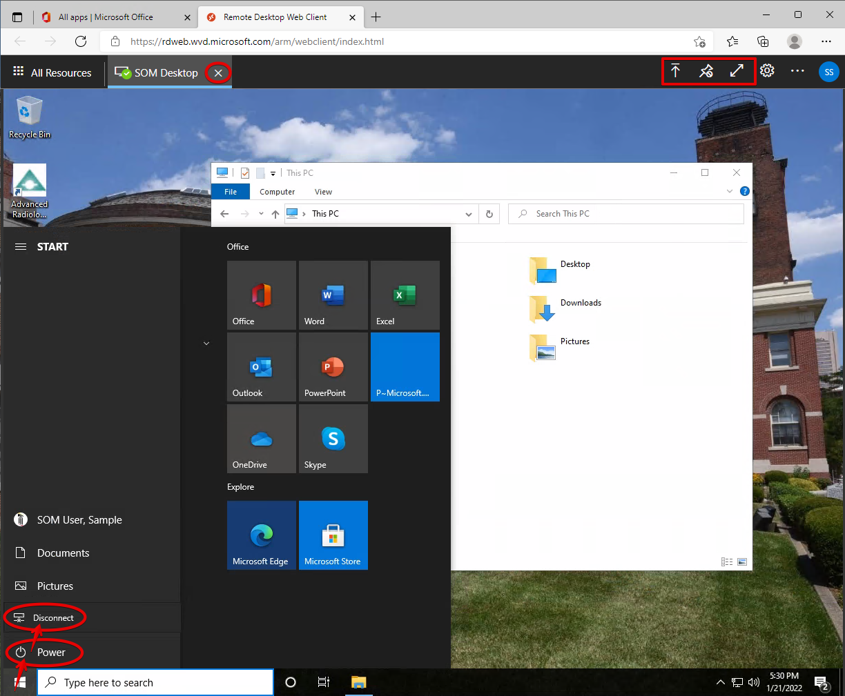Open the notification center icon with badge

pos(822,683)
